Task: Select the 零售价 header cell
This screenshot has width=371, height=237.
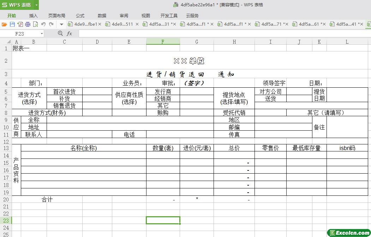Action: pos(270,148)
